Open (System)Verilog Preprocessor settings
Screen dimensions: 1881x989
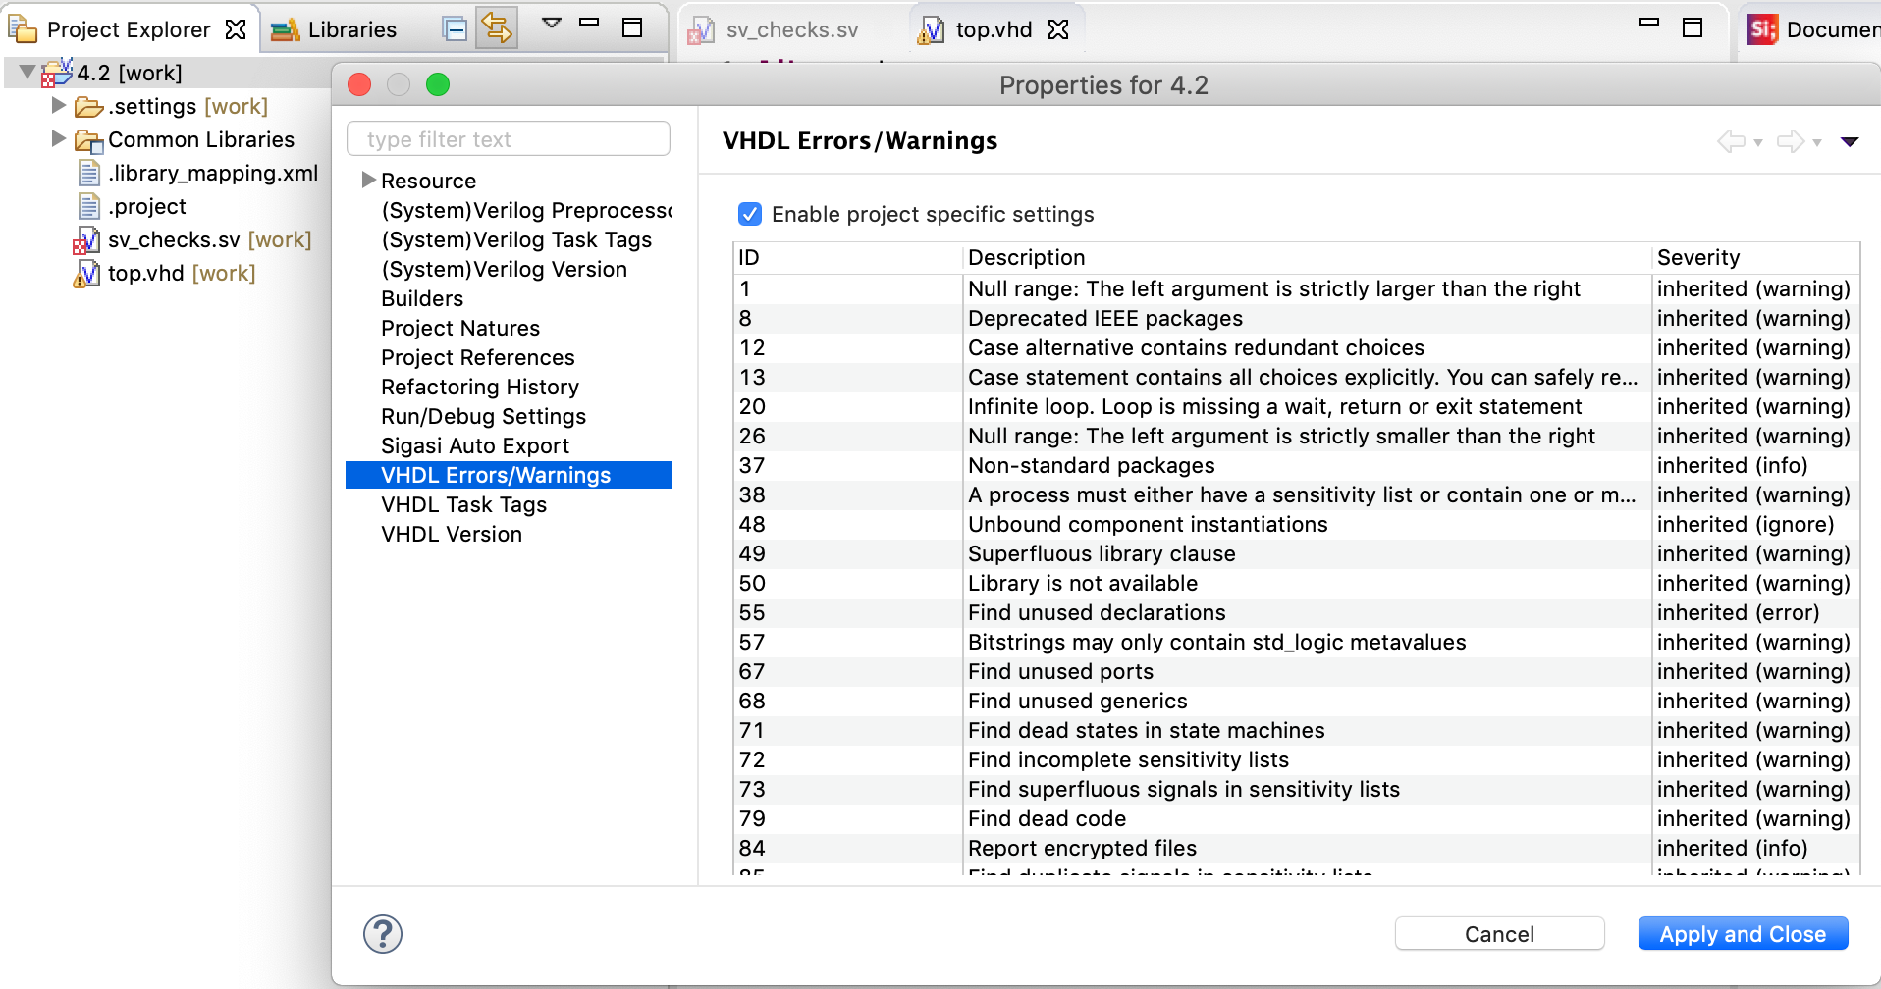coord(526,210)
